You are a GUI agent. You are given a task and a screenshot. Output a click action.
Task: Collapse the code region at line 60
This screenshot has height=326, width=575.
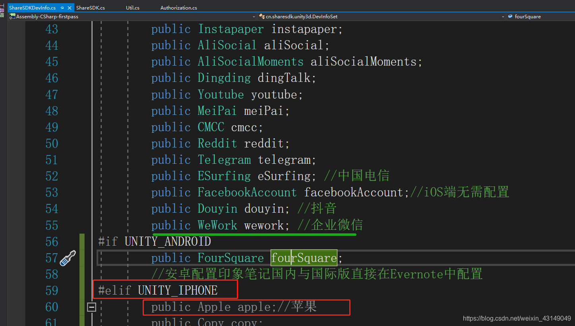point(92,307)
